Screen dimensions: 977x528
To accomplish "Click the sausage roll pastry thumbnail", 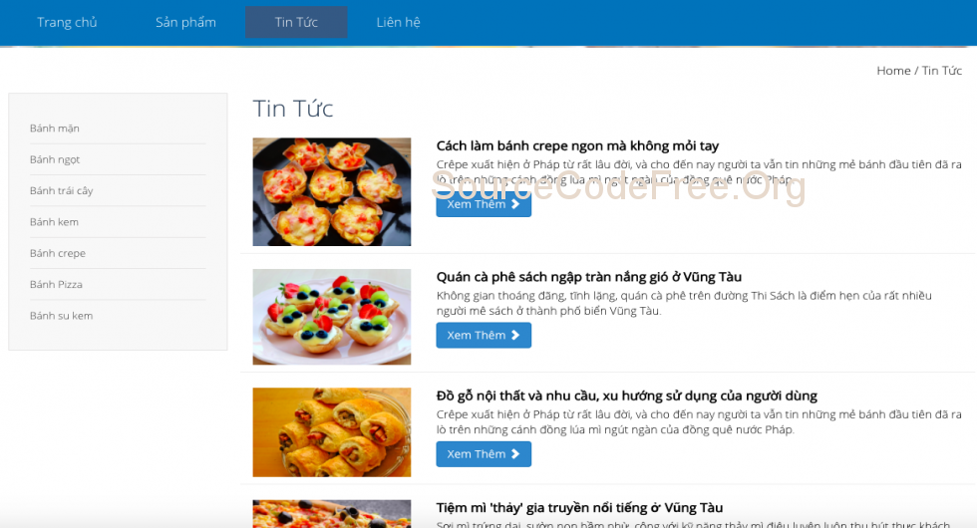I will click(x=331, y=432).
